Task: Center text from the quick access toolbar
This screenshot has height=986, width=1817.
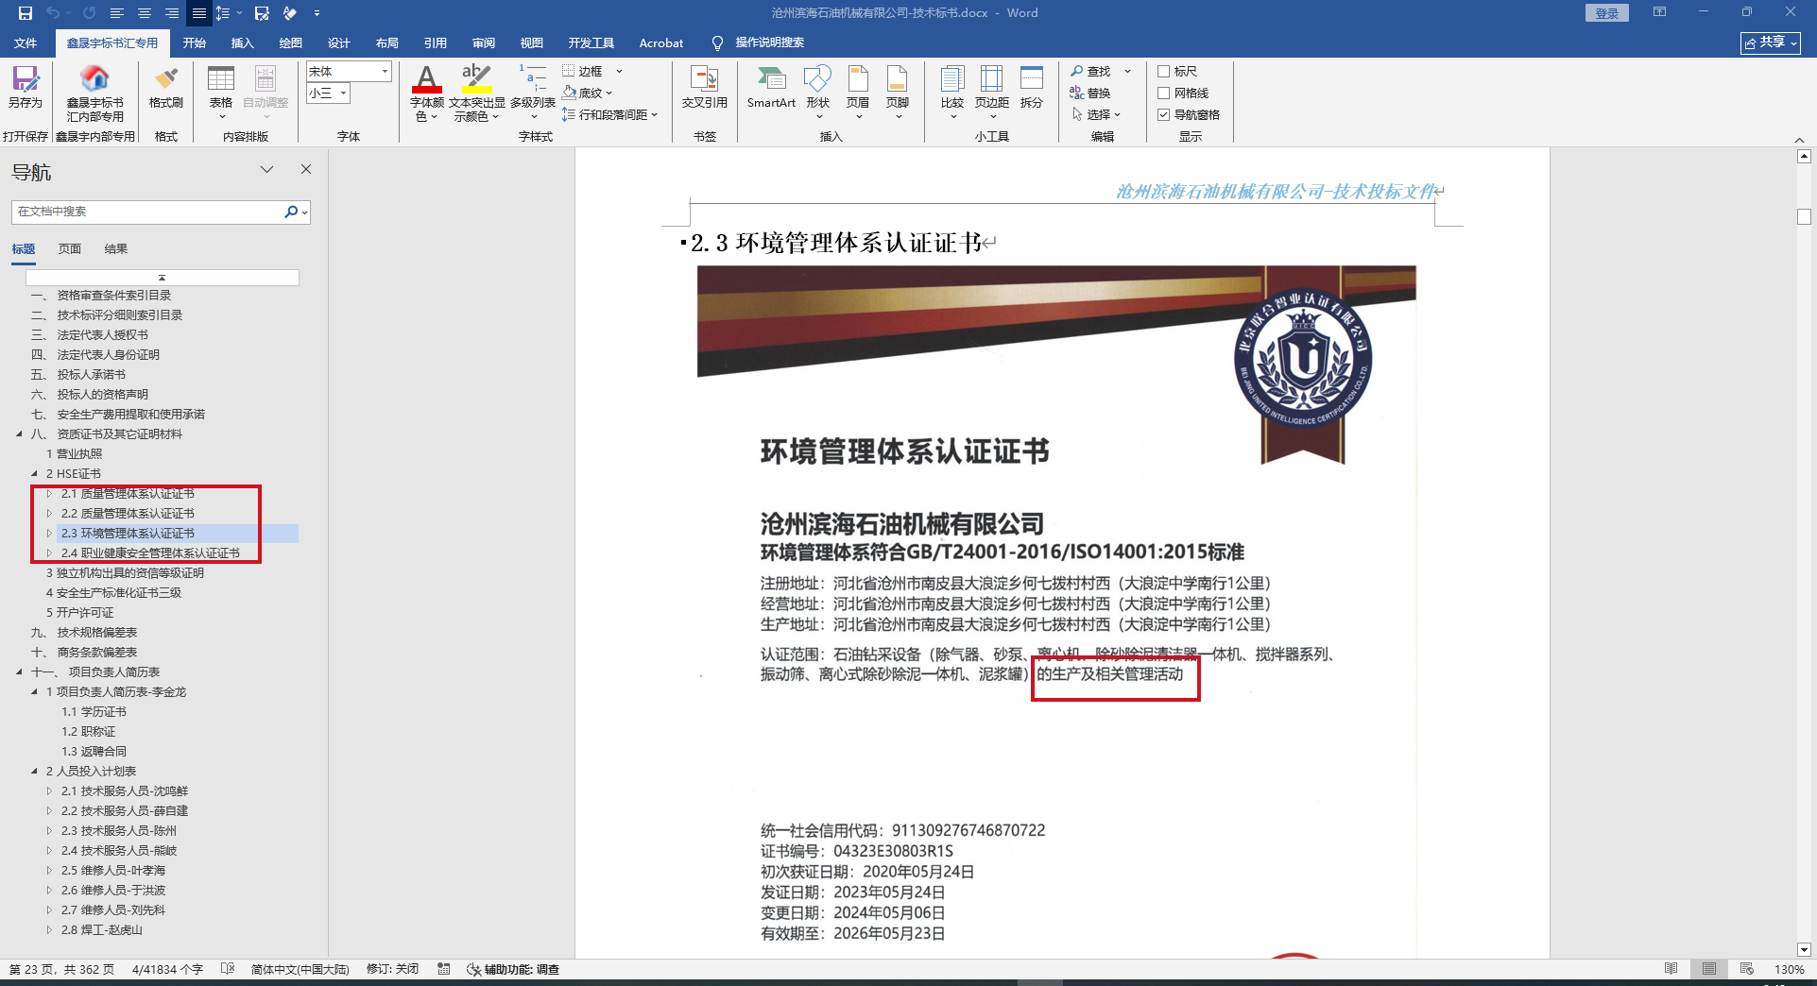Action: point(145,13)
